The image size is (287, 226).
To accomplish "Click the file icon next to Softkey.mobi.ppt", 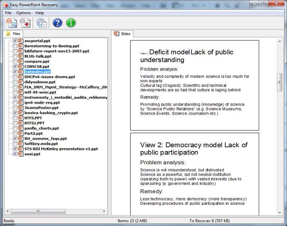I will coord(20,144).
